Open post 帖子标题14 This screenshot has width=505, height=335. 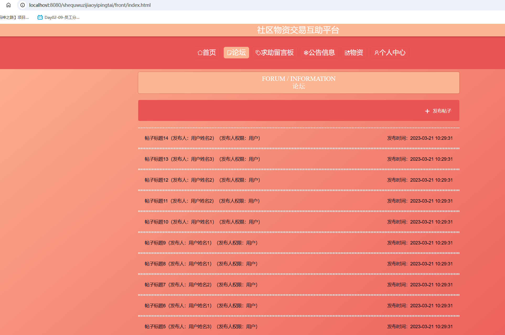(157, 138)
